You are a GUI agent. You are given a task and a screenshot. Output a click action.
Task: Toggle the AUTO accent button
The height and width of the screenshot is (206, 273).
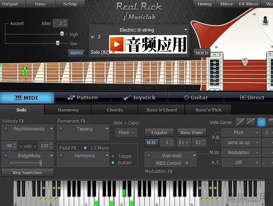tap(76, 53)
